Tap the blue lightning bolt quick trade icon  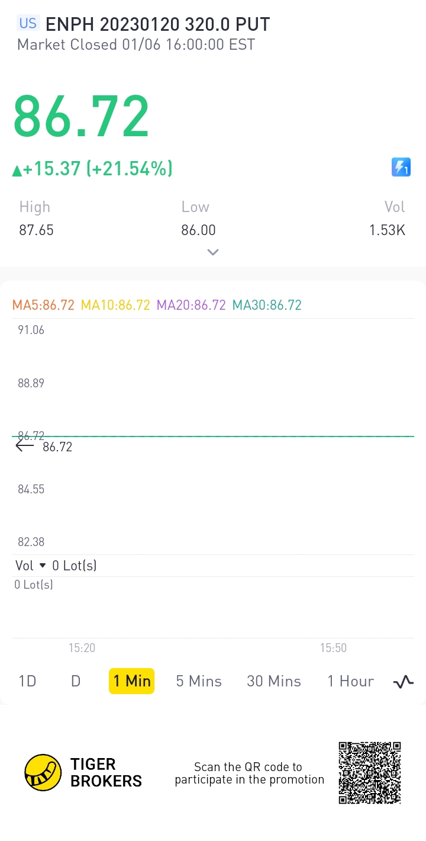401,167
